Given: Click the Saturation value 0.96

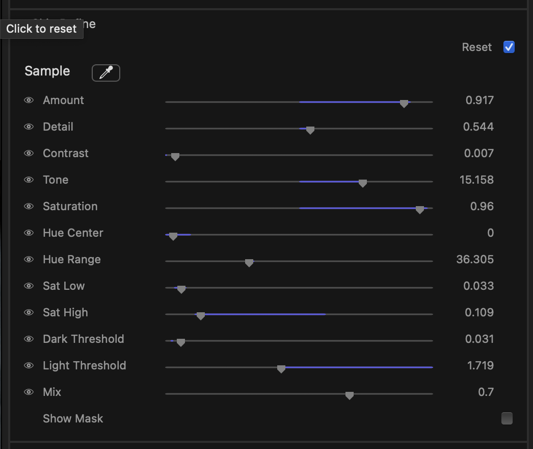Looking at the screenshot, I should pyautogui.click(x=482, y=206).
